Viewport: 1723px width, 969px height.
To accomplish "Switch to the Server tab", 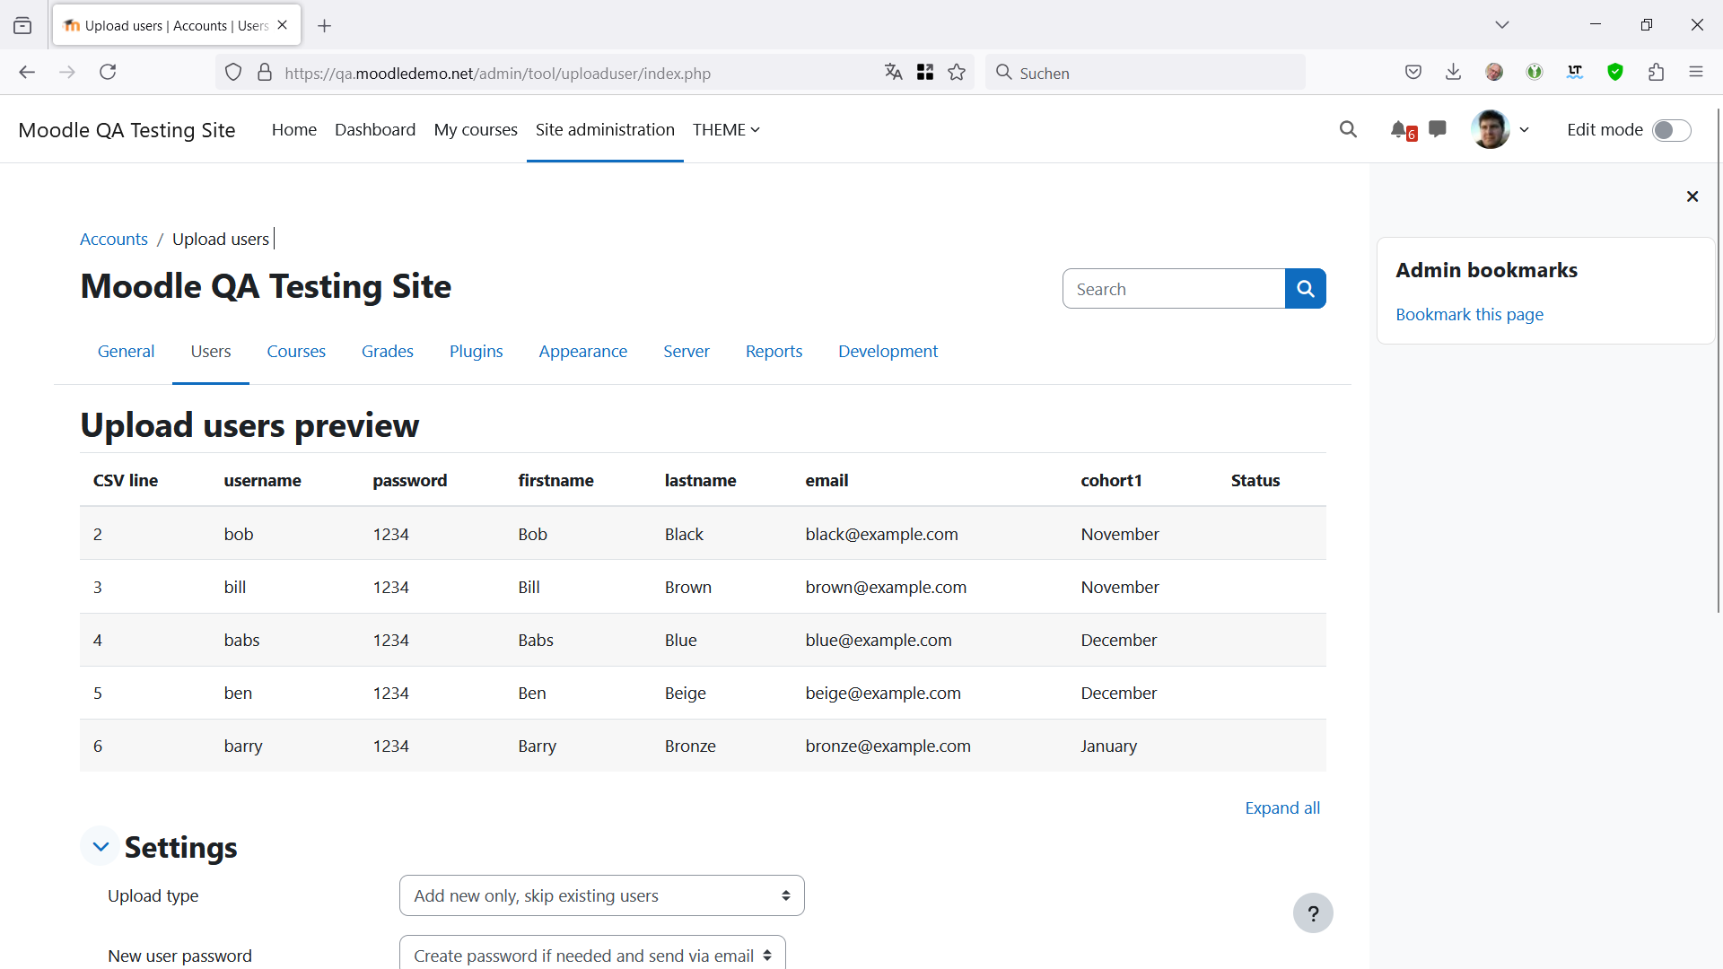I will coord(687,351).
